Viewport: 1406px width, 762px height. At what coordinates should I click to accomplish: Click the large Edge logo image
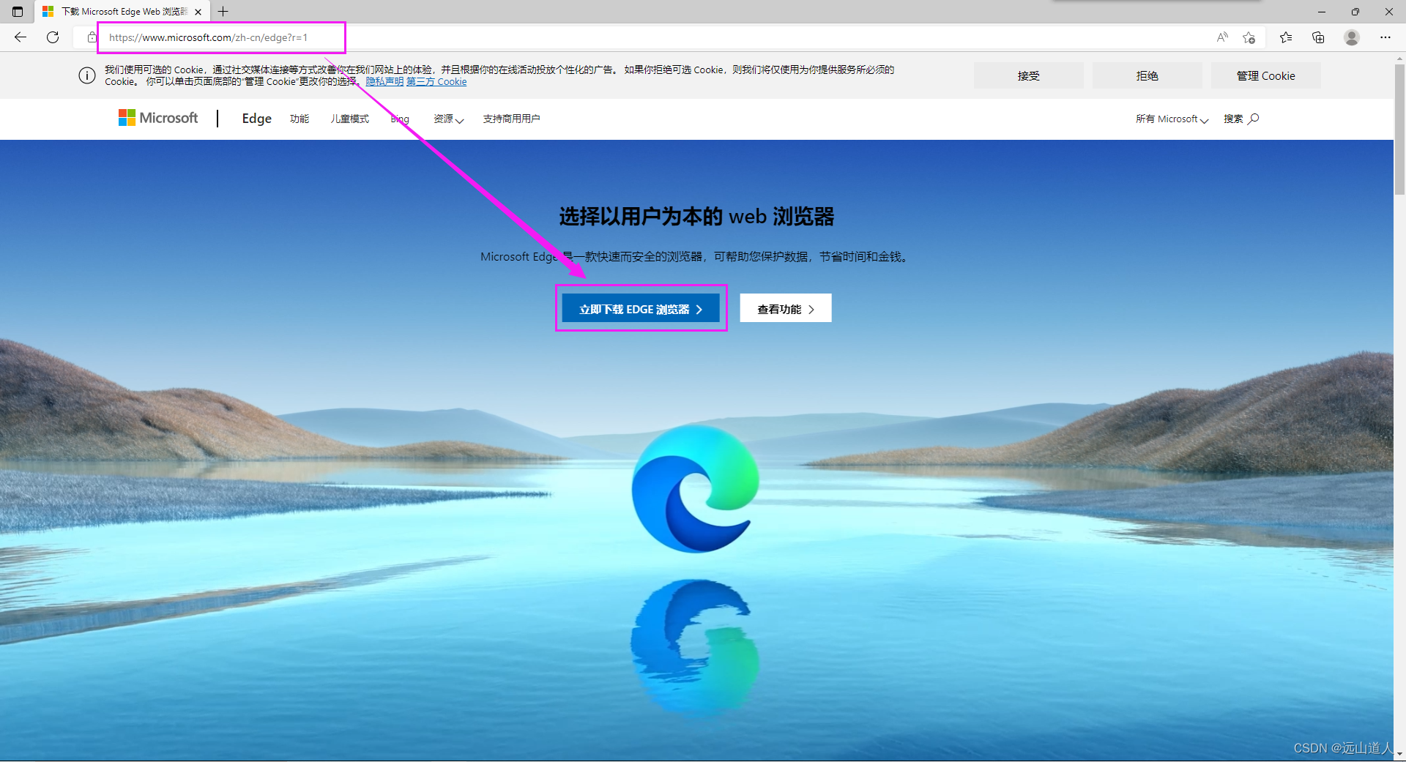tap(696, 488)
